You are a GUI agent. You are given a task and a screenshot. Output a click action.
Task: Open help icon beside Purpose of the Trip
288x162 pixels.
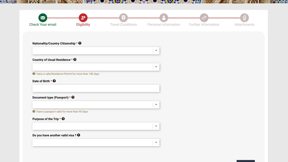click(63, 119)
